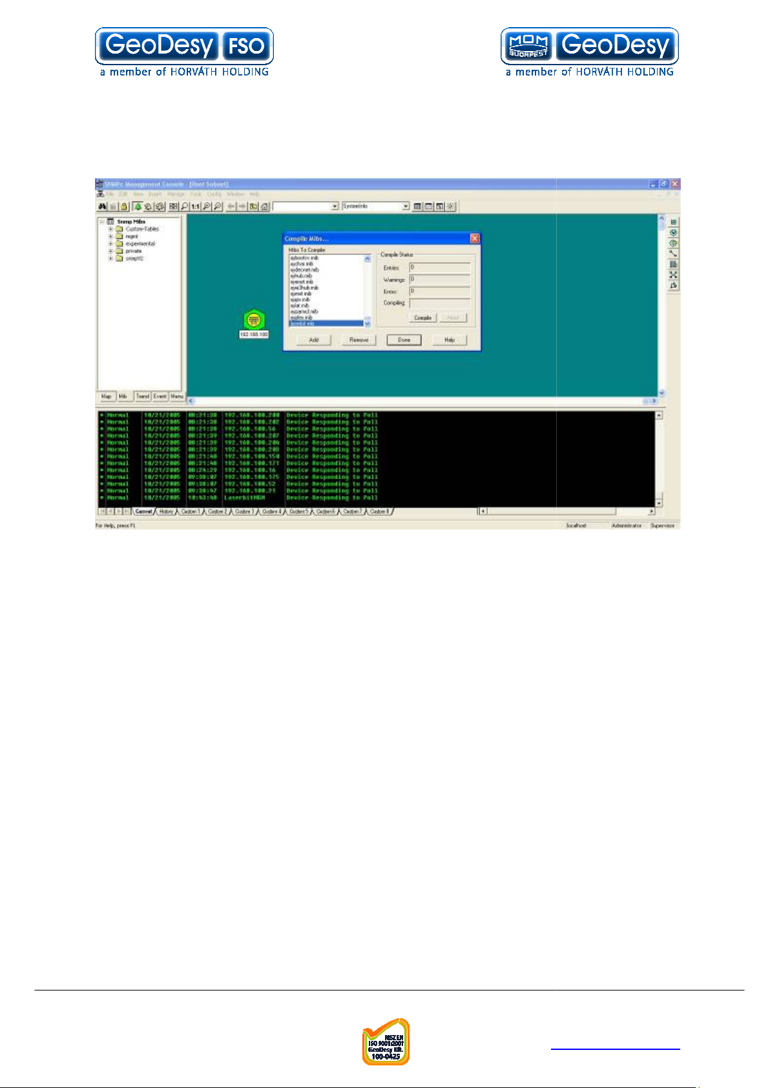Click the right arrow forward toolbar icon
770x1088 pixels.
pyautogui.click(x=242, y=207)
